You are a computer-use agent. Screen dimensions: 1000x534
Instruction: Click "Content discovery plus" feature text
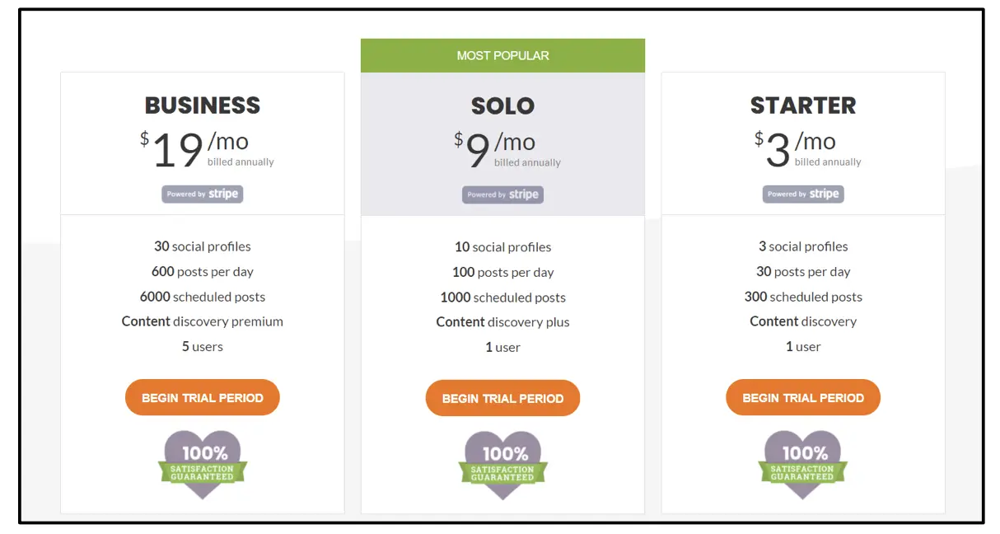click(x=502, y=322)
